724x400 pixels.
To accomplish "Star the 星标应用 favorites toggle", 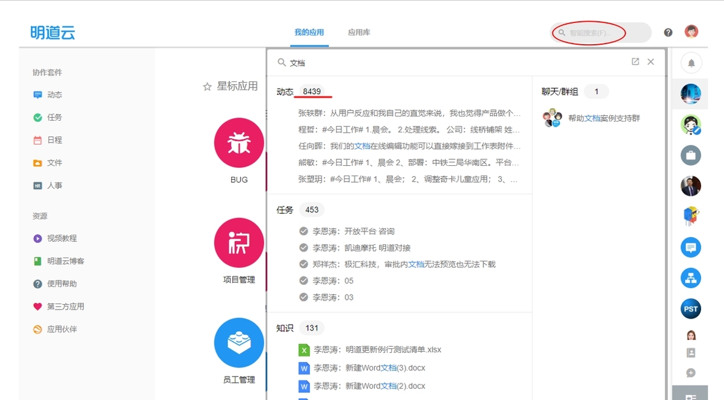I will [x=208, y=87].
